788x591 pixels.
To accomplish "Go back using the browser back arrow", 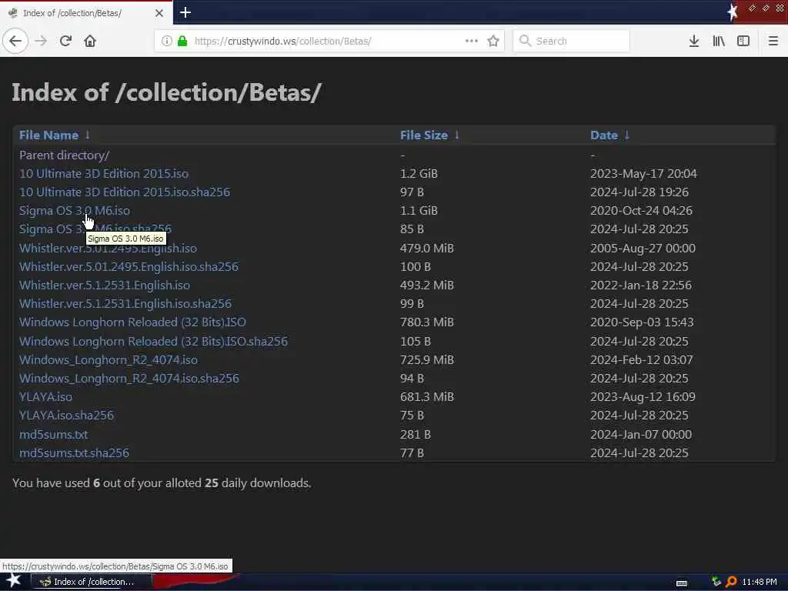I will (15, 41).
